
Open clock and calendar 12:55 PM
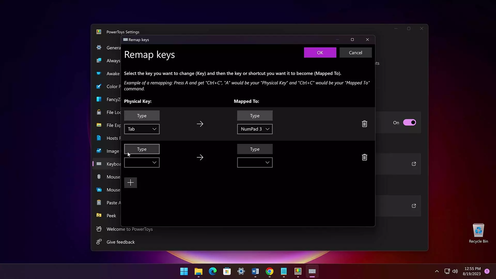(x=472, y=271)
